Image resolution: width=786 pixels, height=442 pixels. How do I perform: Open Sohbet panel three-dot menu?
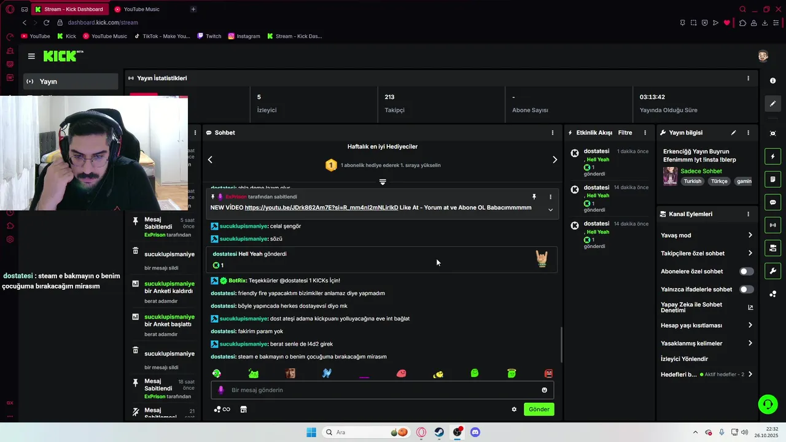pyautogui.click(x=553, y=133)
